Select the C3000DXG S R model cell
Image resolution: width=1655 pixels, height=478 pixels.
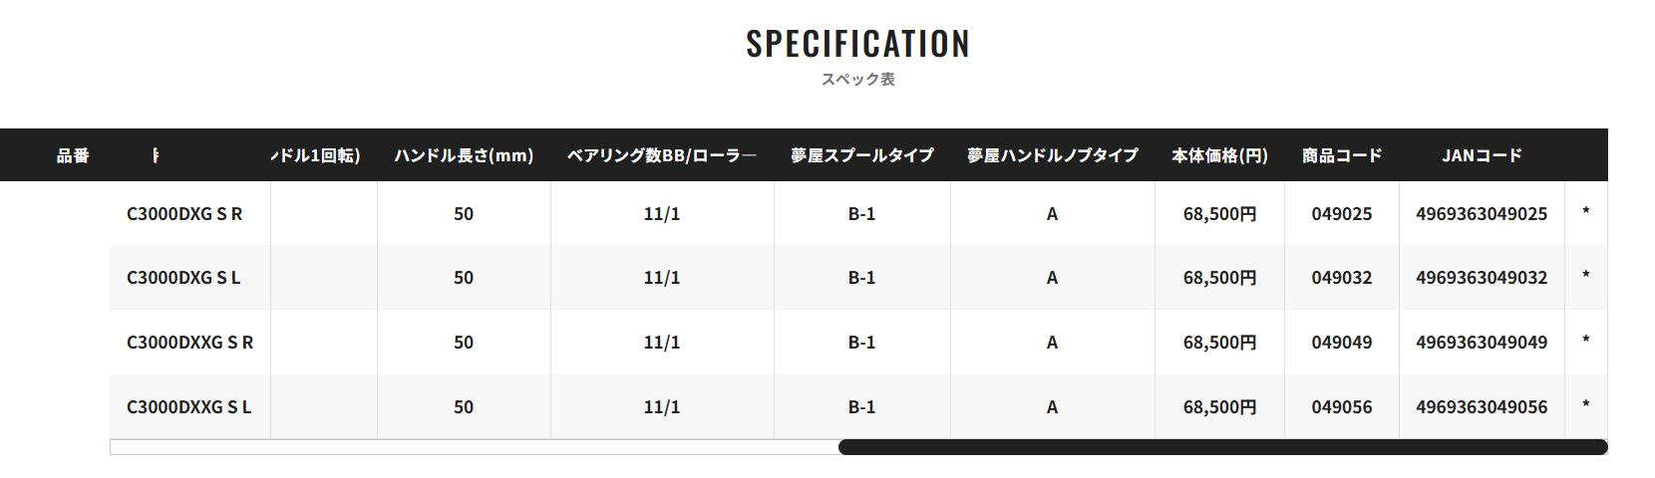(184, 214)
